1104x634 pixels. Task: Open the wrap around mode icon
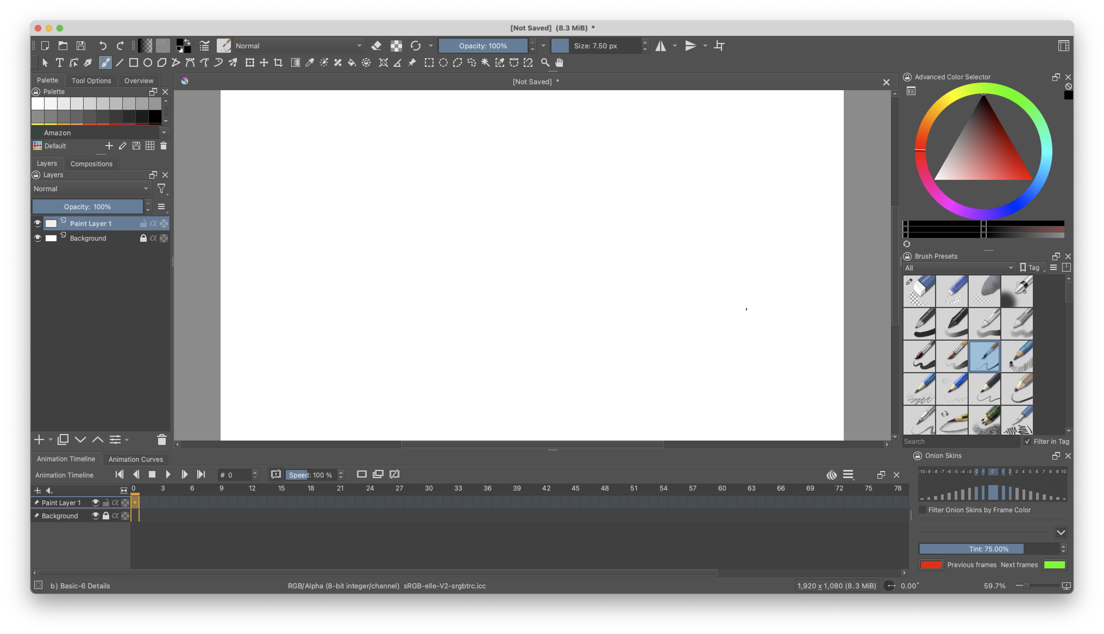click(x=719, y=46)
